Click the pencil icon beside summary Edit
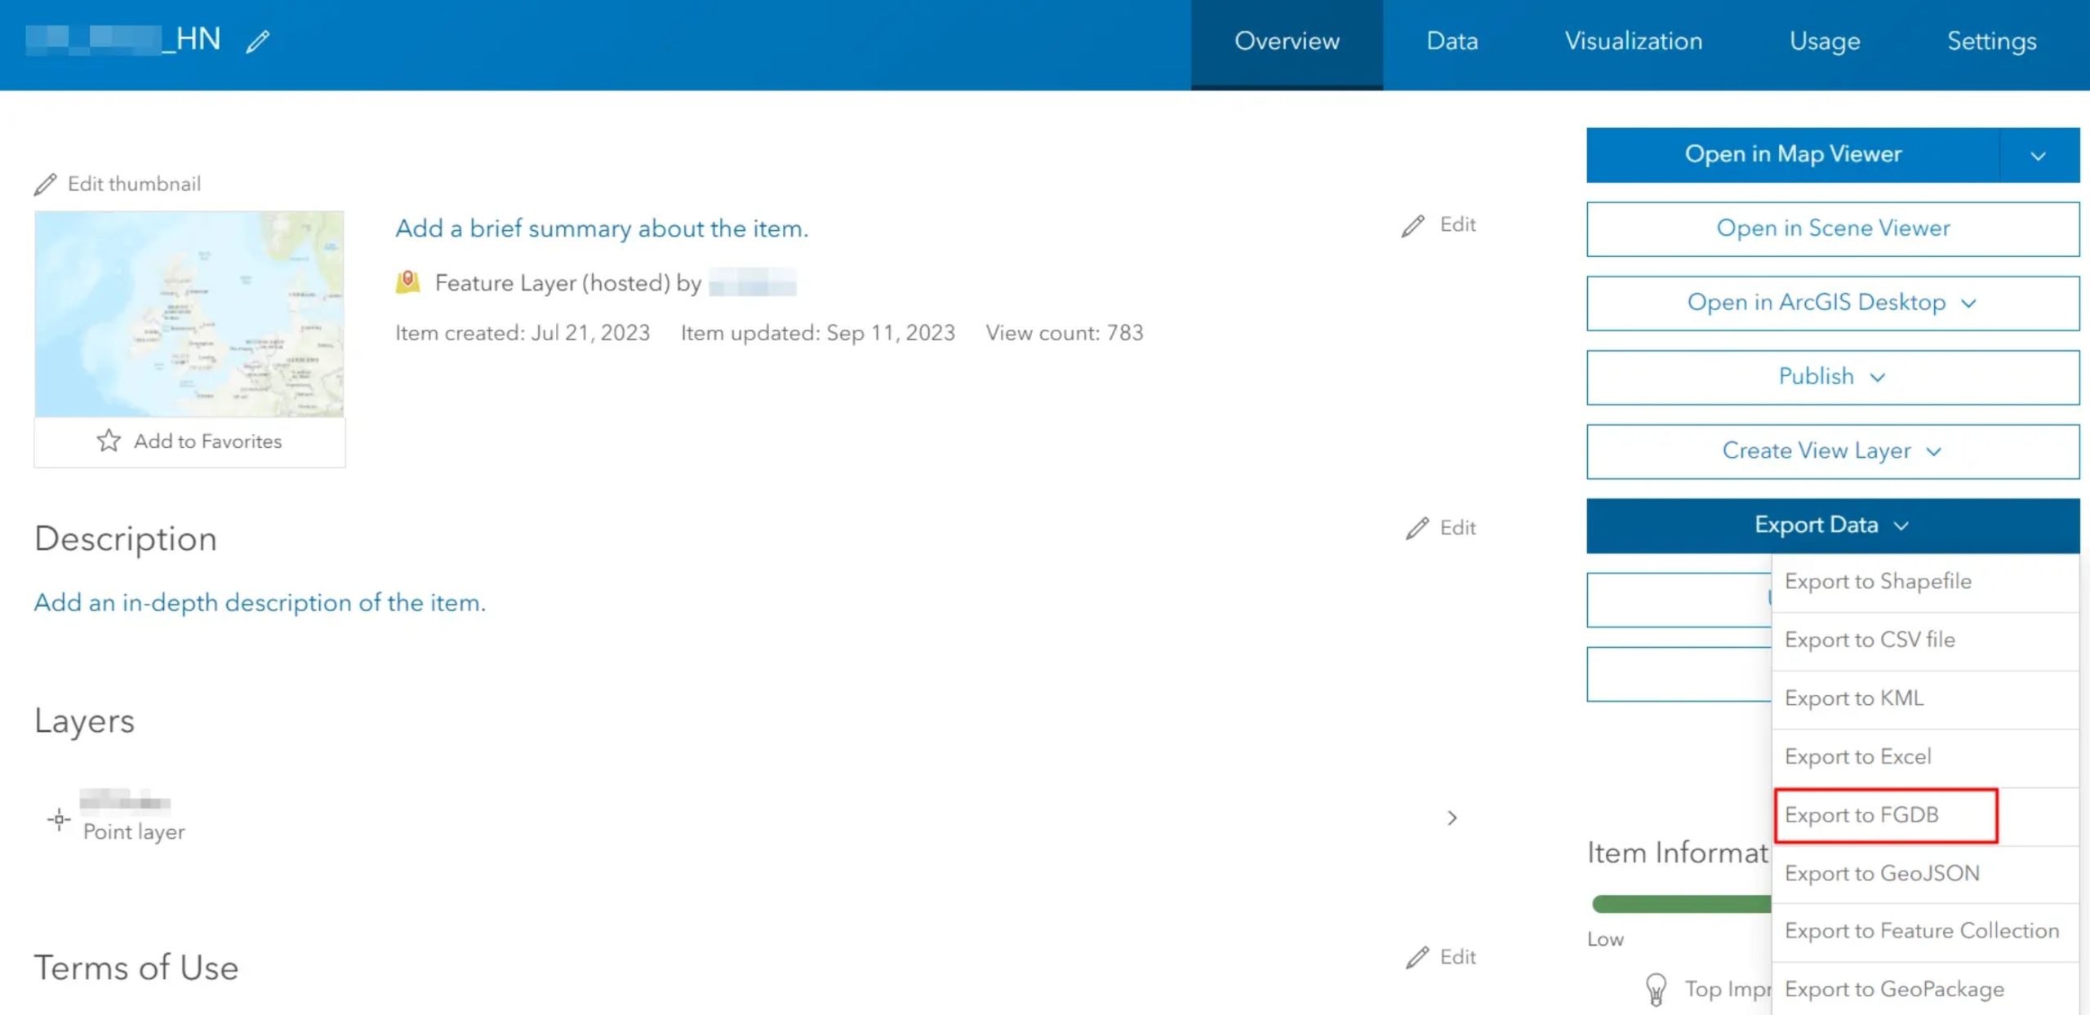This screenshot has height=1015, width=2090. tap(1413, 225)
